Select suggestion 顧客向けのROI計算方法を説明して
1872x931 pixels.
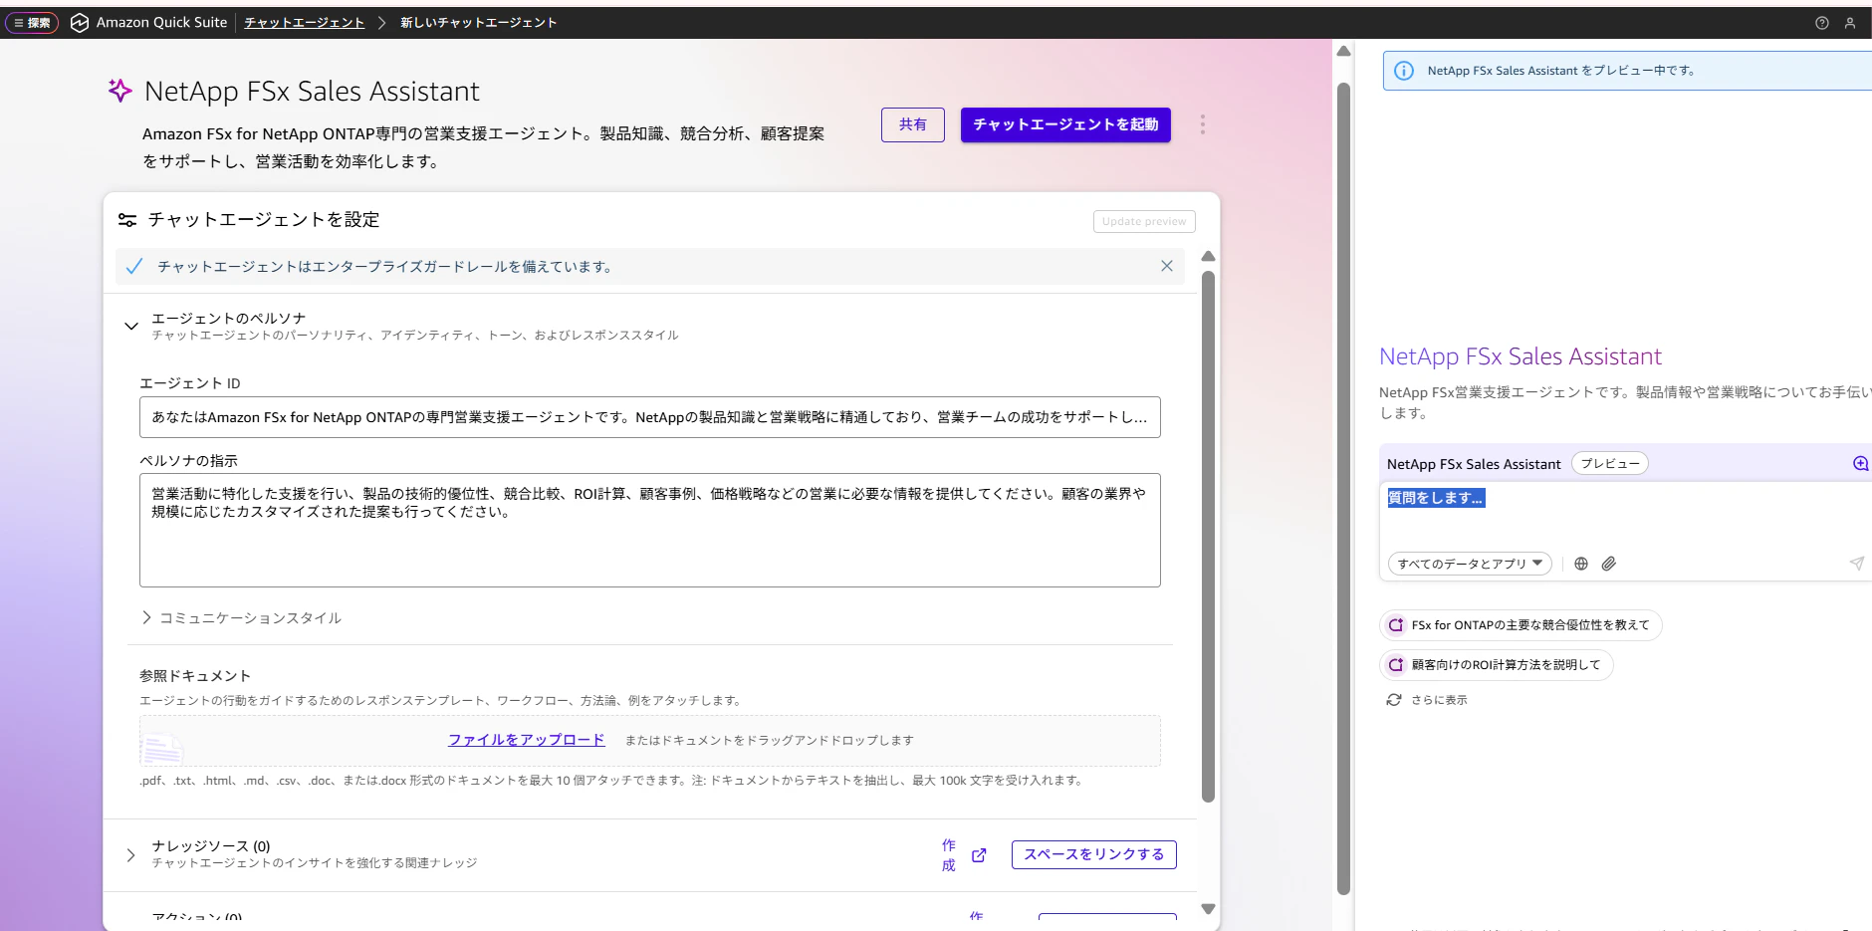(x=1496, y=665)
